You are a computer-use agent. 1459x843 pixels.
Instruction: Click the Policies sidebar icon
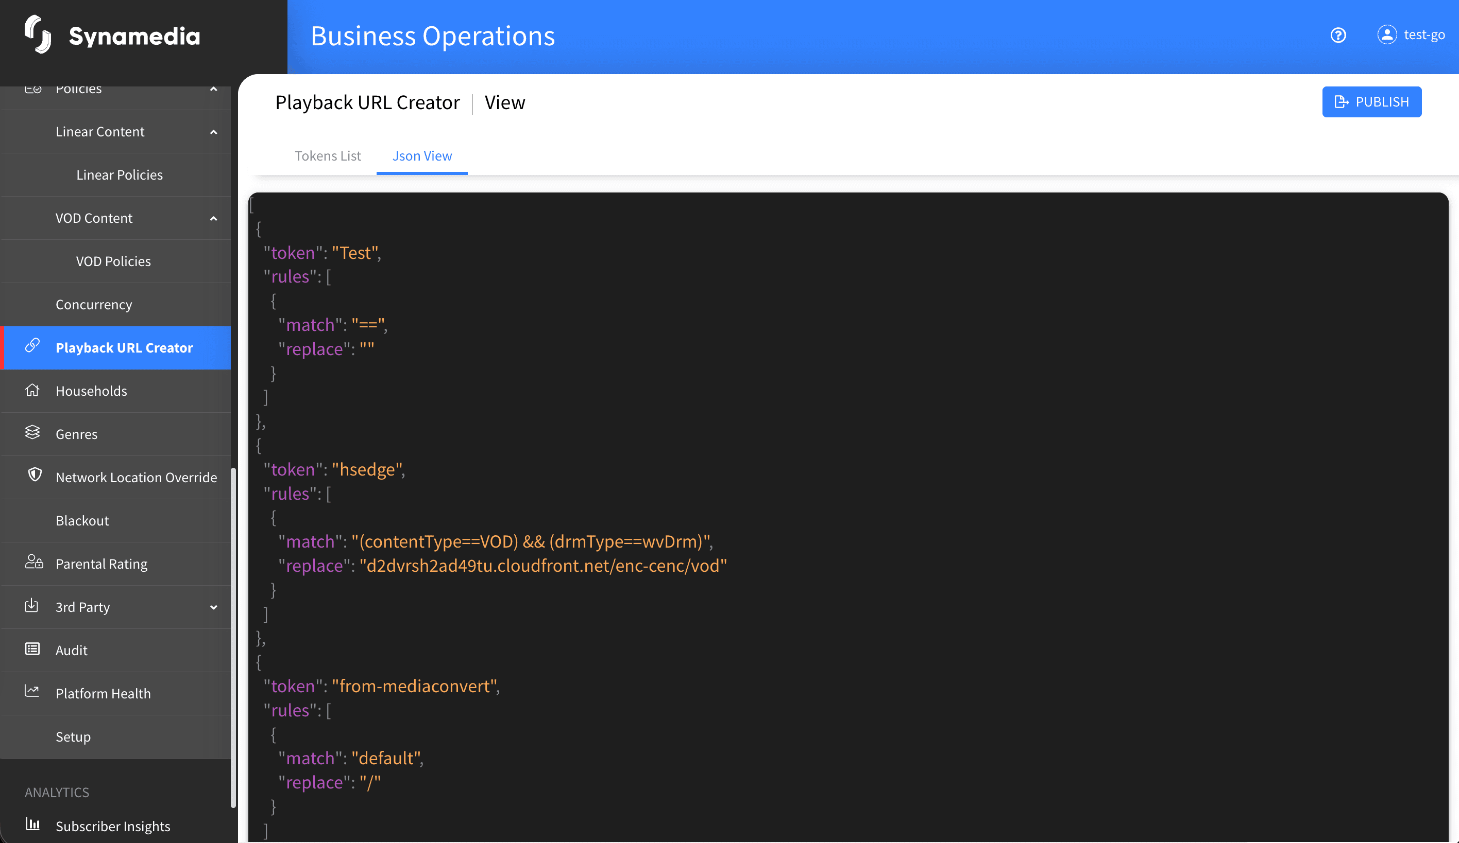(x=33, y=90)
